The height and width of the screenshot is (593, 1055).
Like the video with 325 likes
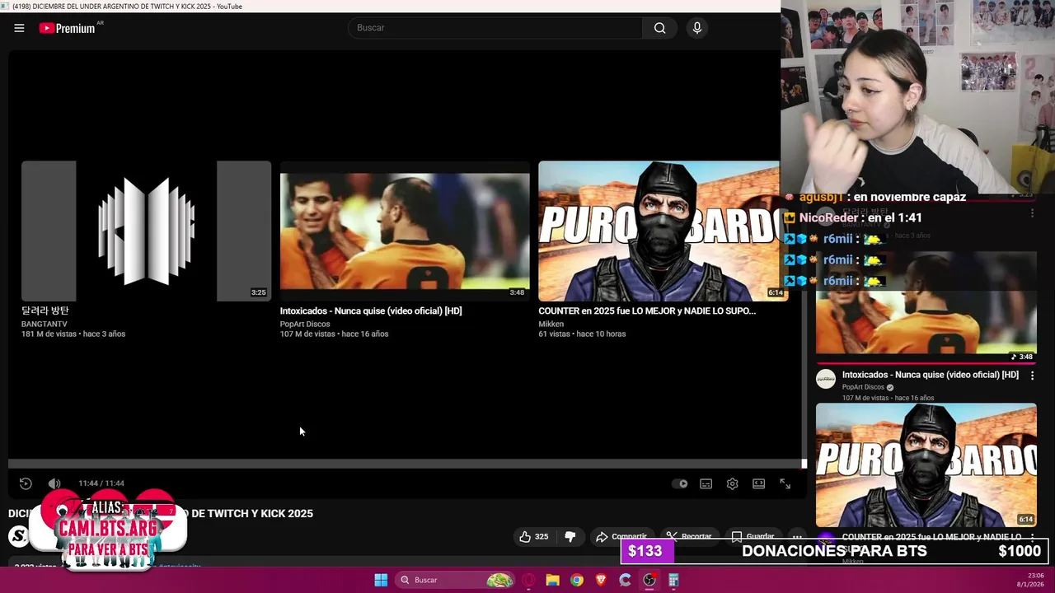pyautogui.click(x=533, y=536)
